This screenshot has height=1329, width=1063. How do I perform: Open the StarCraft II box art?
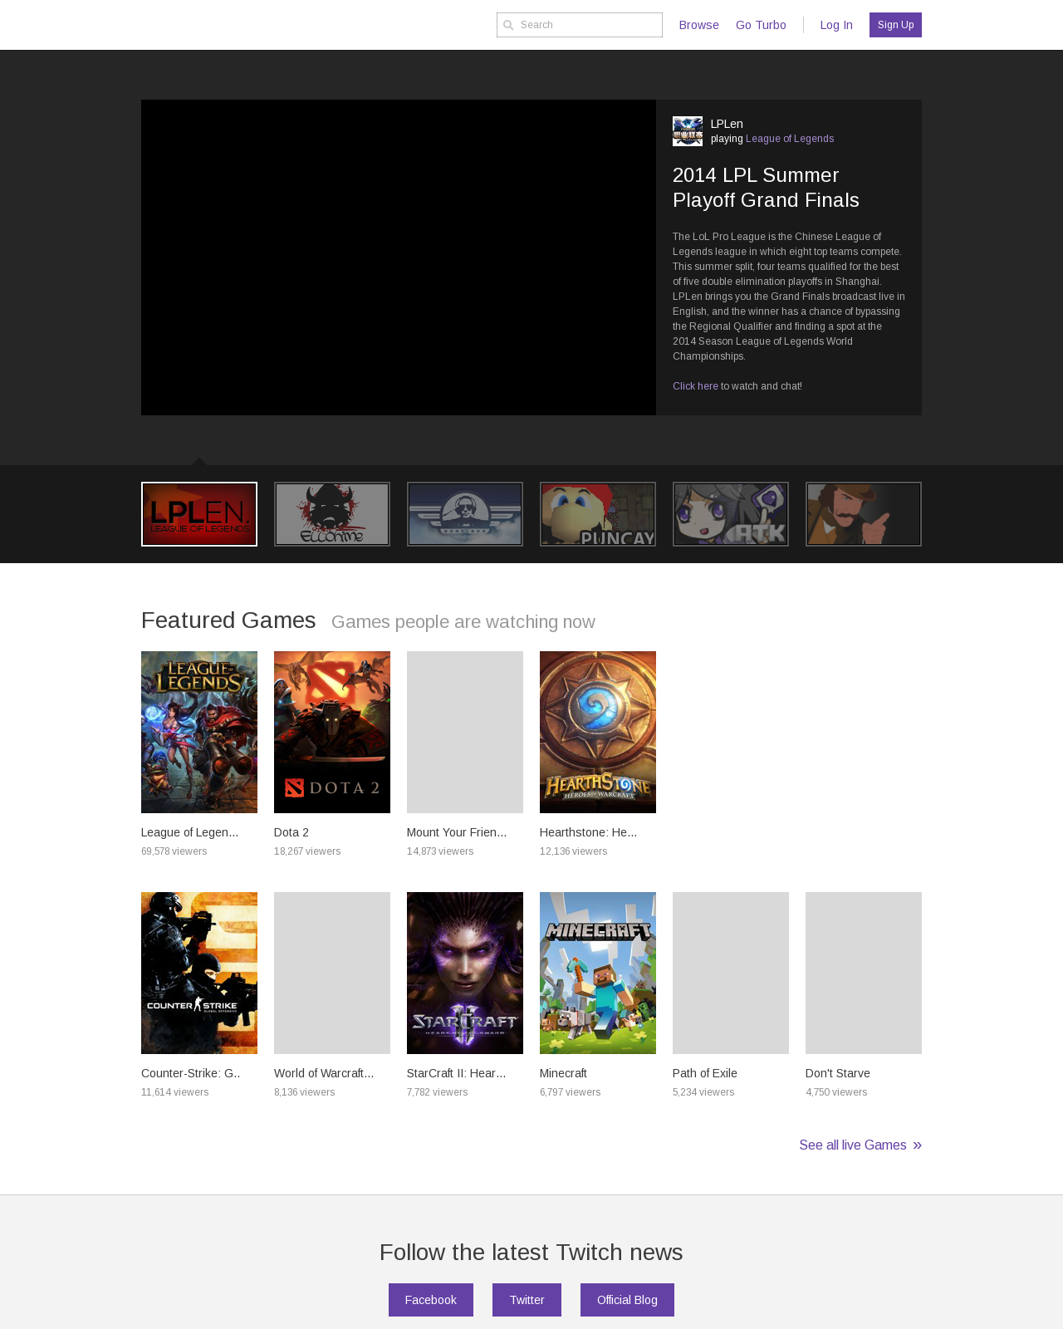pyautogui.click(x=465, y=973)
